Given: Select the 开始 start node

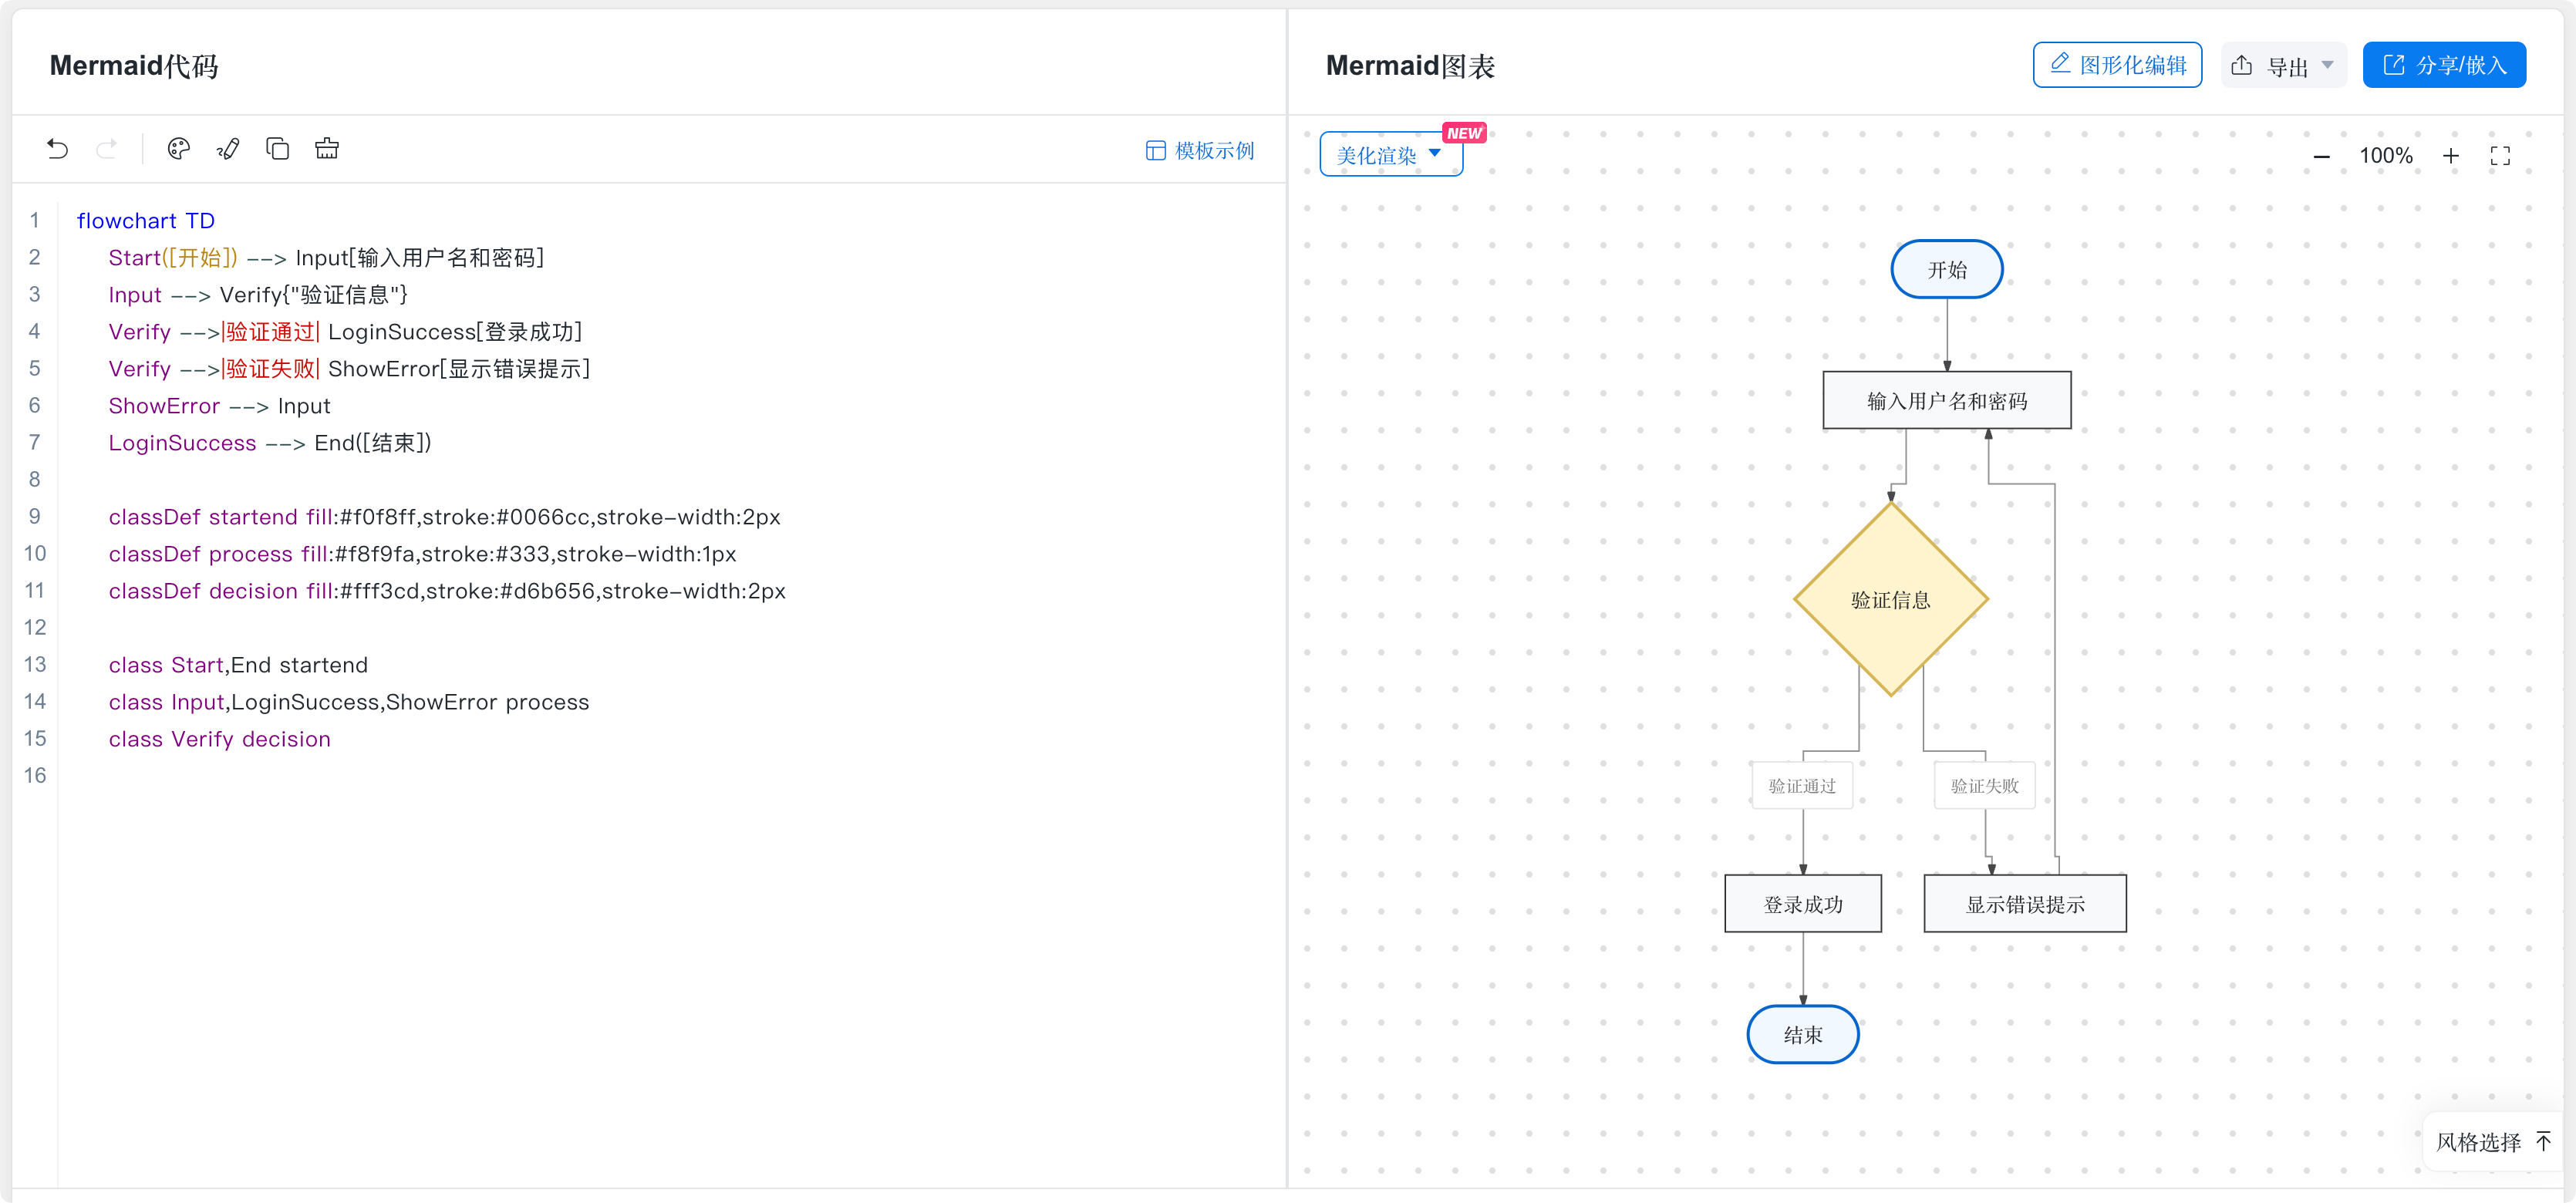Looking at the screenshot, I should [1946, 269].
